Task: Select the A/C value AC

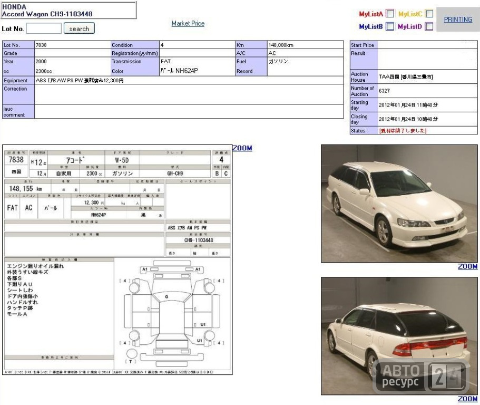Action: [272, 53]
